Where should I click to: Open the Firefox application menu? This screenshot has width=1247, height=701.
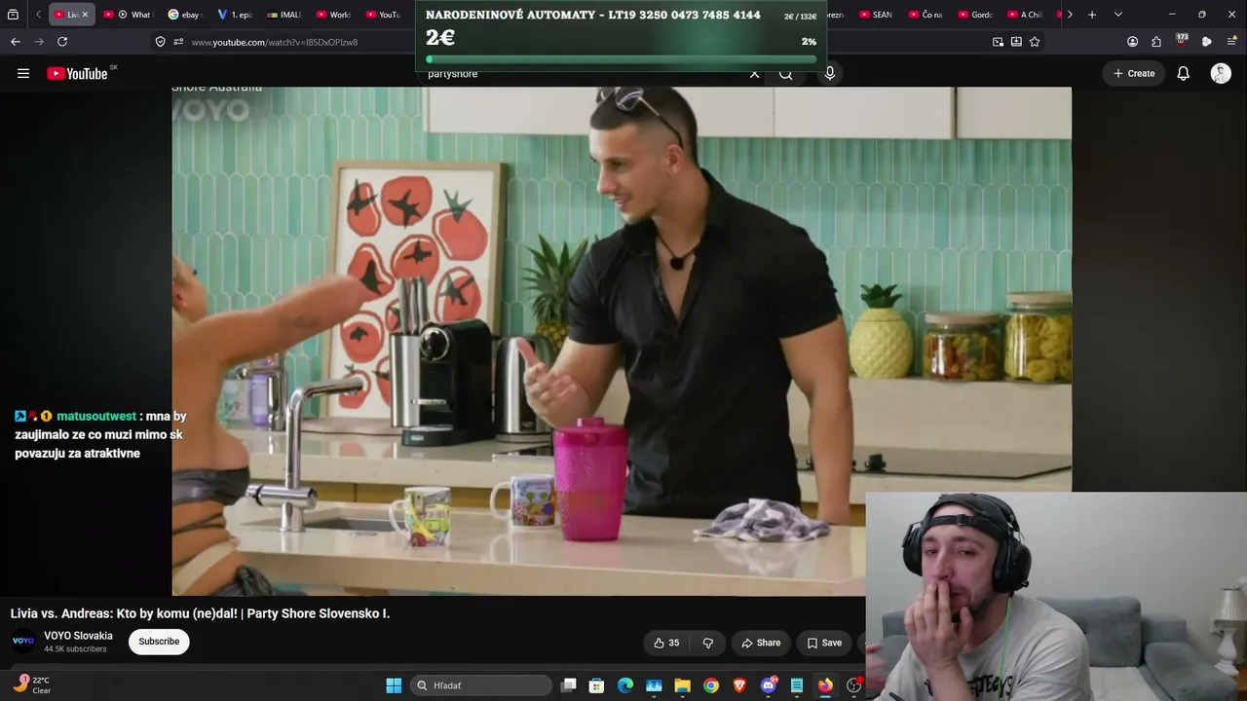point(1231,42)
